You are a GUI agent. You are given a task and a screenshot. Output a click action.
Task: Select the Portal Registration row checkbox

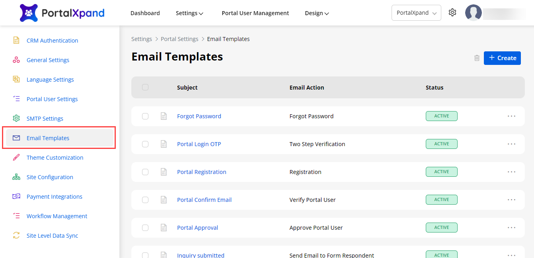point(145,172)
